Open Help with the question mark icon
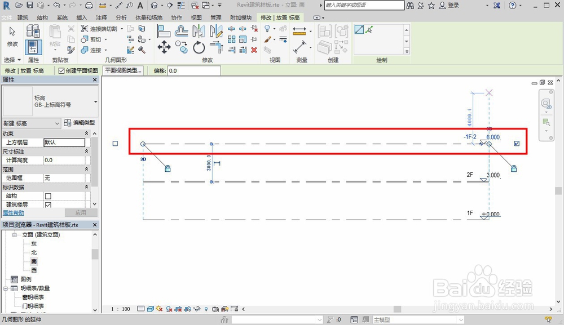This screenshot has height=325, width=564. (x=513, y=6)
